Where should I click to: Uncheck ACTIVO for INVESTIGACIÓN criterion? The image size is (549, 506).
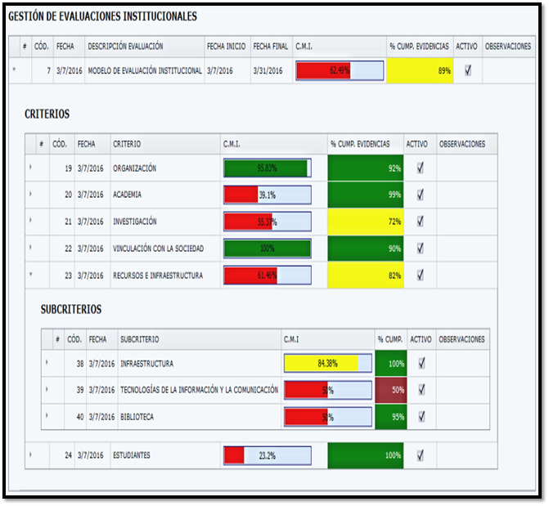[421, 222]
